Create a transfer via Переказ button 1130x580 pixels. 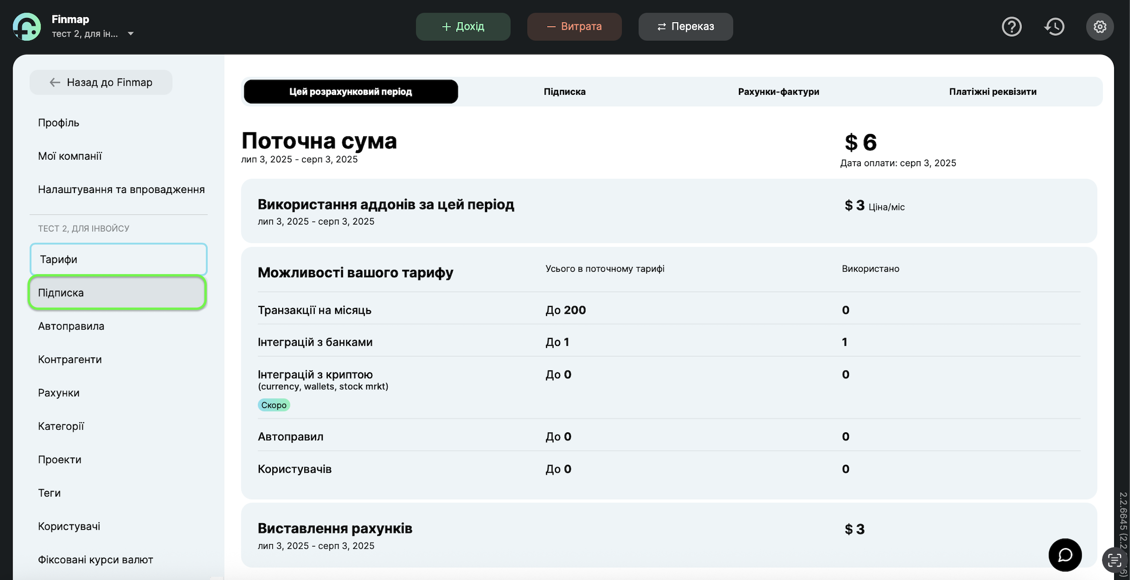point(685,26)
